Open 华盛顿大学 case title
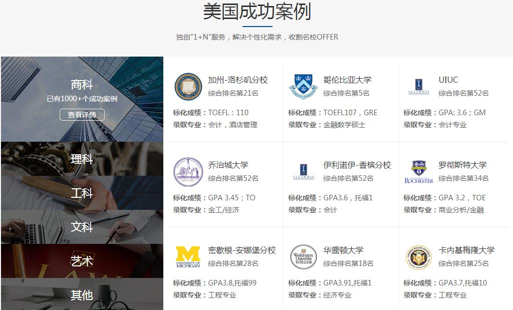This screenshot has width=513, height=310. (x=343, y=250)
